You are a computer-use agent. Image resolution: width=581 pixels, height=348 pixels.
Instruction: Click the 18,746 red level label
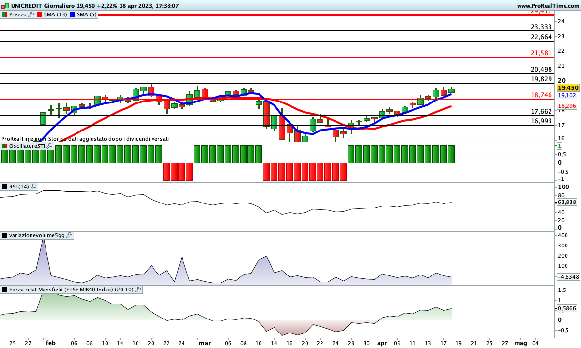coord(541,95)
